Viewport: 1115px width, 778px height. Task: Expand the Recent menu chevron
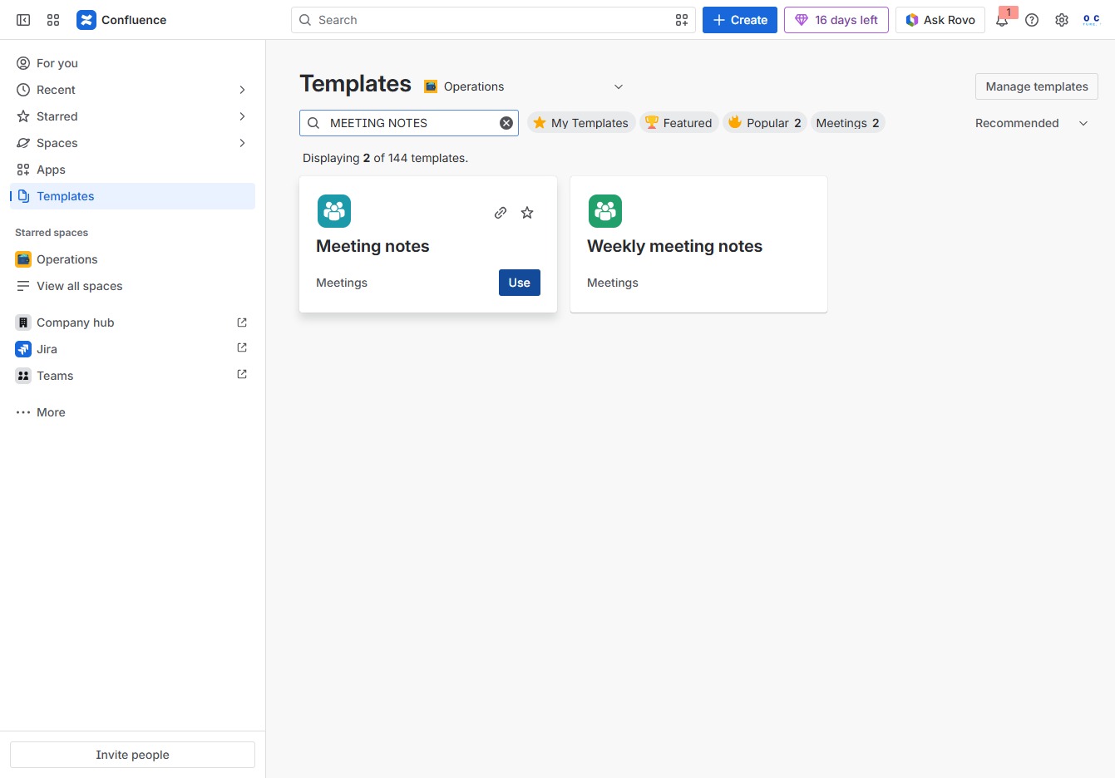click(242, 90)
